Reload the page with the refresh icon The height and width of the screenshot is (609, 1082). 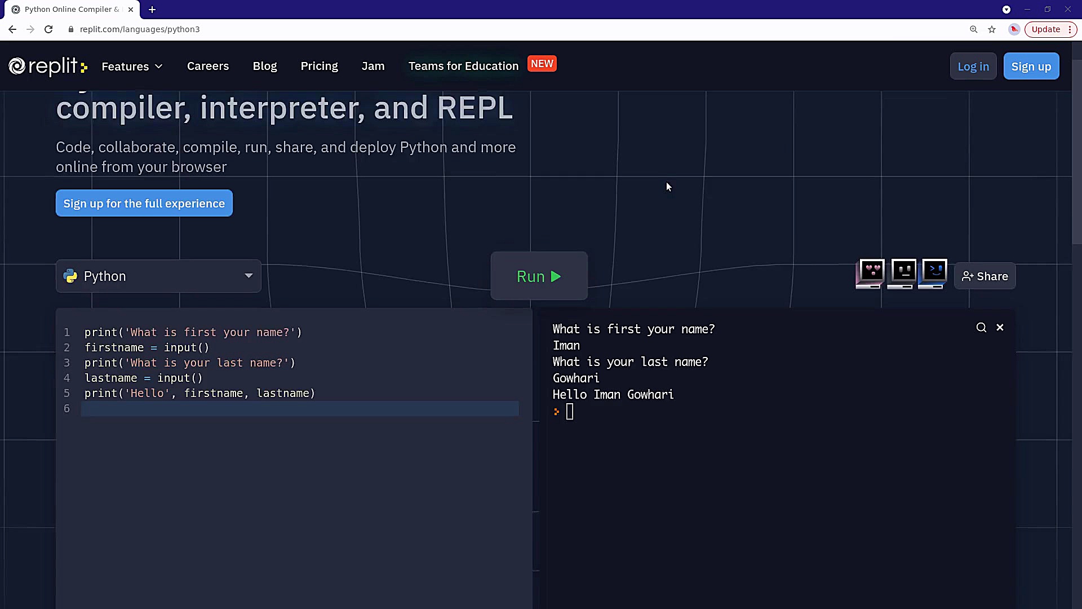pyautogui.click(x=48, y=29)
